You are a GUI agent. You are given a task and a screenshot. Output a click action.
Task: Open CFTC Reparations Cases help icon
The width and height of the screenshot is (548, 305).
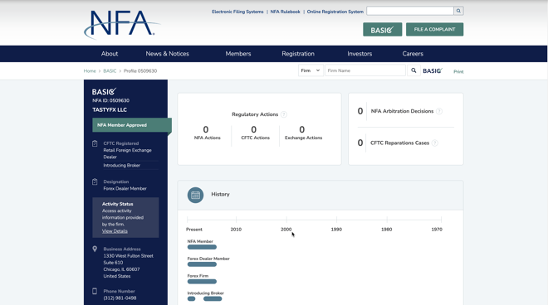click(x=435, y=143)
